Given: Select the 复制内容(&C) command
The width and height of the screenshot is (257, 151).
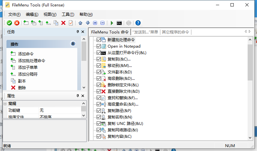Looking at the screenshot, I should click(120, 136).
